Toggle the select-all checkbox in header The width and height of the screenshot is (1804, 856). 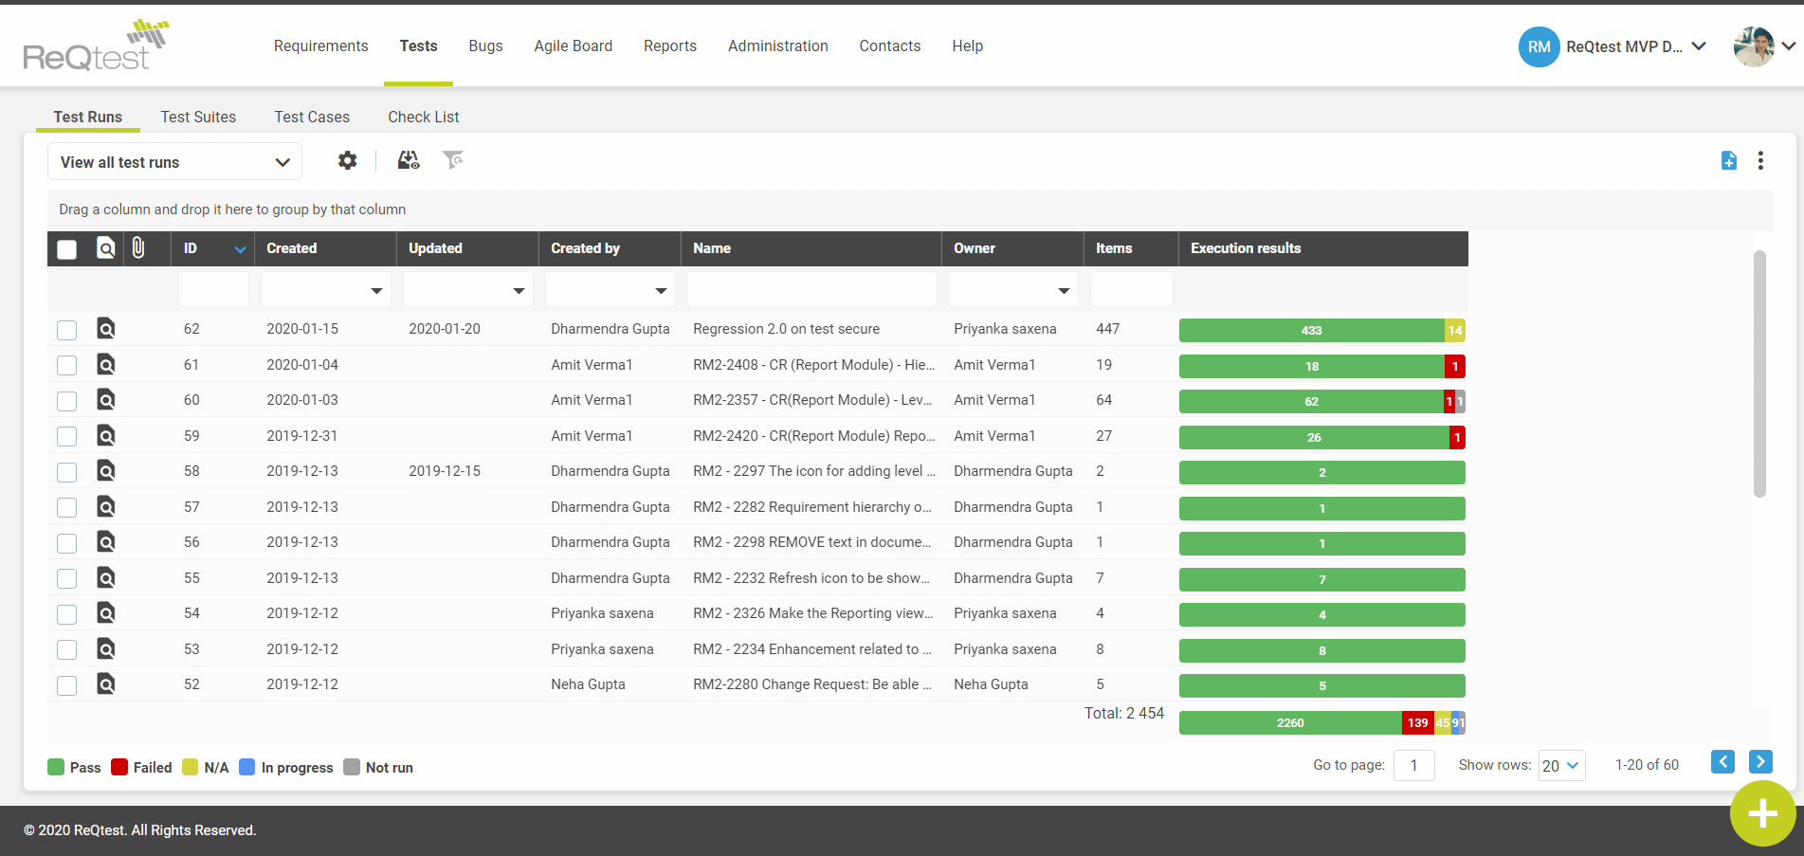coord(66,249)
